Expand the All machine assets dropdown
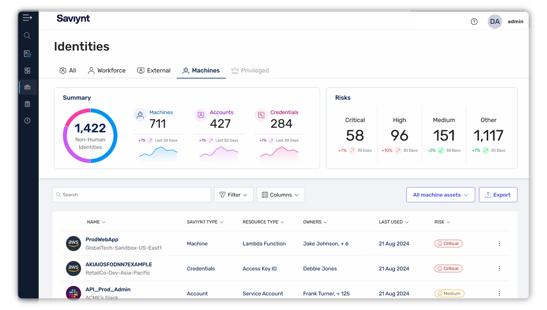 point(441,195)
